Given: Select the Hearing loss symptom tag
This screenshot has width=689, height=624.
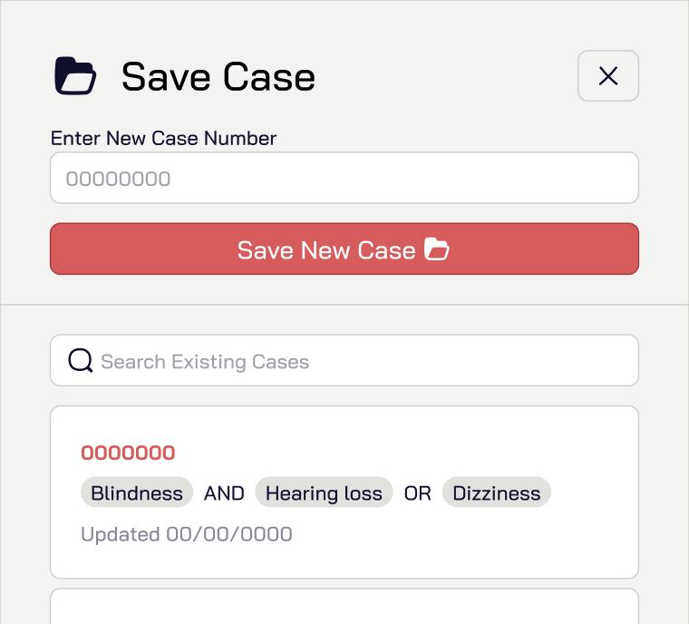Looking at the screenshot, I should pos(324,492).
